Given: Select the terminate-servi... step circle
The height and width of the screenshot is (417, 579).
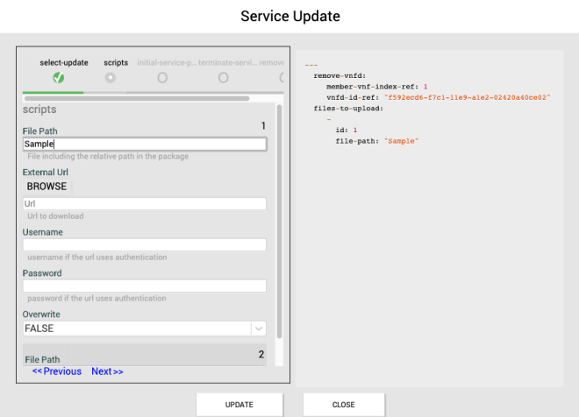Looking at the screenshot, I should 224,78.
